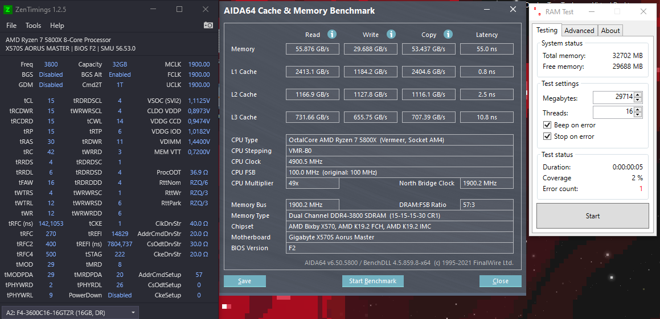The image size is (660, 319).
Task: Click tRFC (ns) value 142,1053
Action: 51,223
